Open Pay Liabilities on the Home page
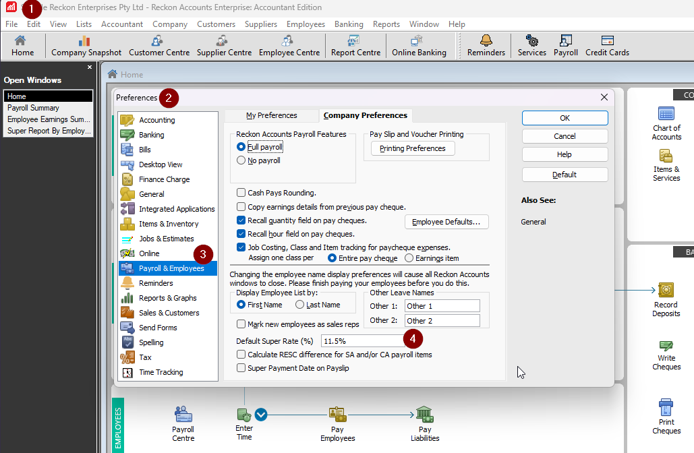This screenshot has width=694, height=453. click(424, 424)
